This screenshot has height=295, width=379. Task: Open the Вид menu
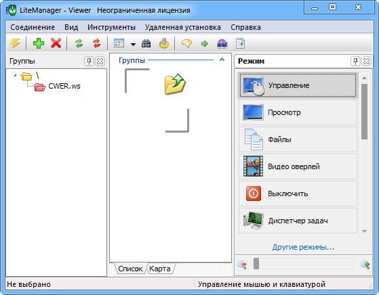tap(71, 27)
